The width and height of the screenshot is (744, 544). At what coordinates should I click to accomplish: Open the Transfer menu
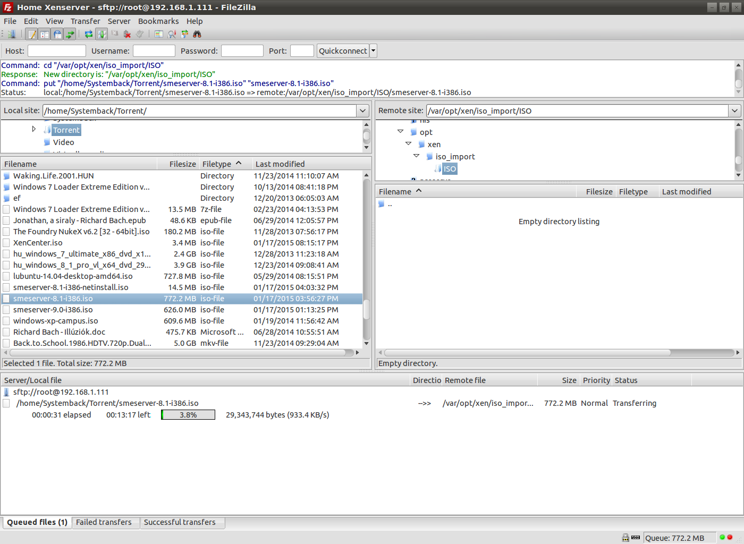pyautogui.click(x=86, y=21)
